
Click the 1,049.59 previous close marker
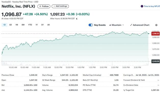tap(155, 61)
